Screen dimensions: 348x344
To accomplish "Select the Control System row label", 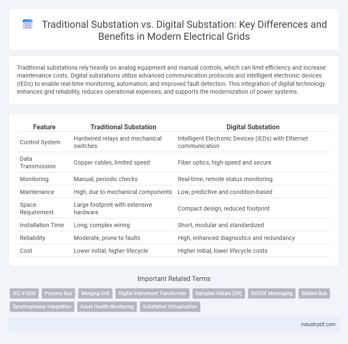I will pyautogui.click(x=40, y=142).
